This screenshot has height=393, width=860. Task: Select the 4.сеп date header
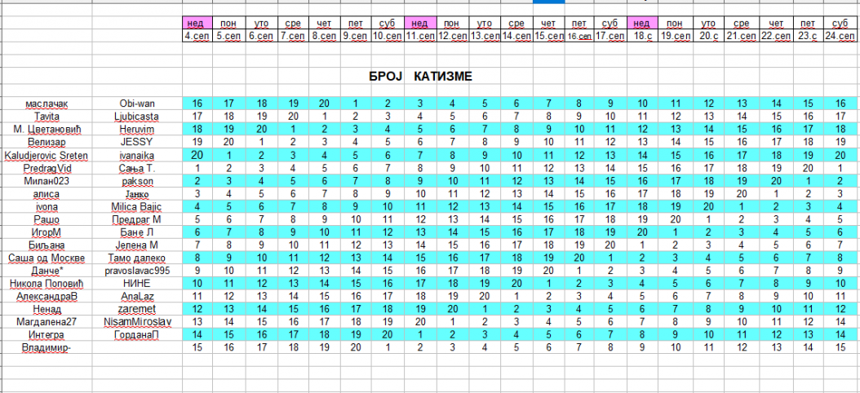197,36
